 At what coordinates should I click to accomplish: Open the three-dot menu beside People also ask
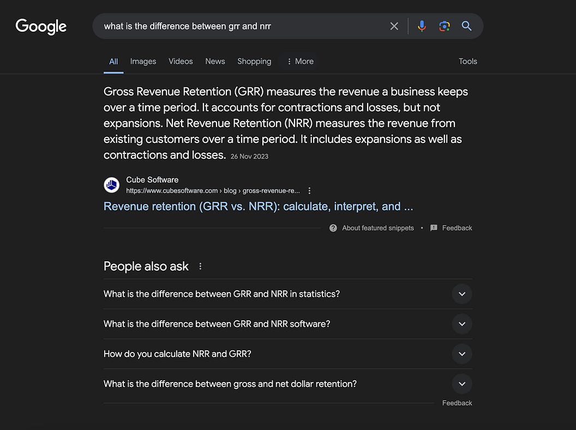(200, 266)
